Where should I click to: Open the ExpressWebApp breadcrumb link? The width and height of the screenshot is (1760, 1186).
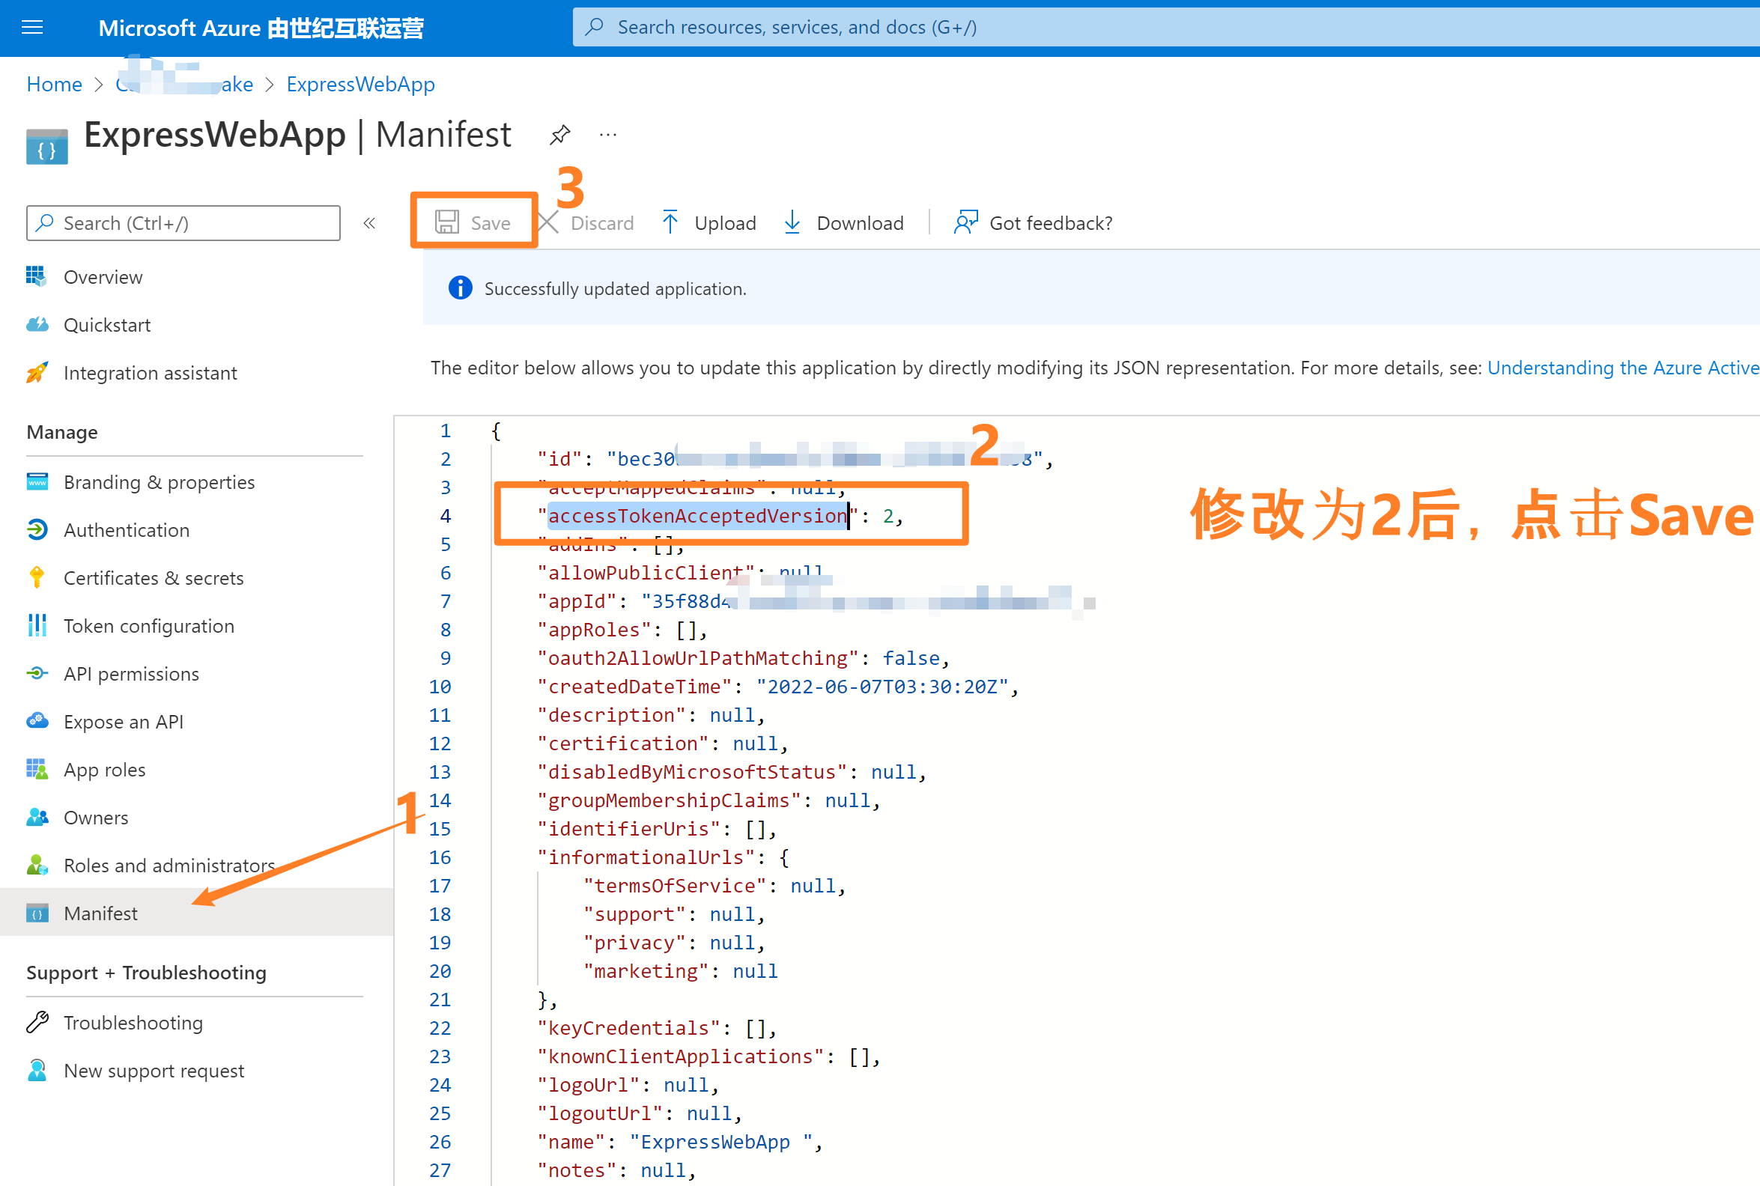[360, 84]
